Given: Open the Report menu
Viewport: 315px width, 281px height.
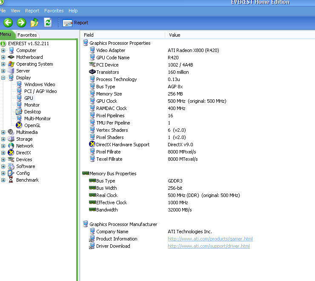Looking at the screenshot, I should coord(32,11).
